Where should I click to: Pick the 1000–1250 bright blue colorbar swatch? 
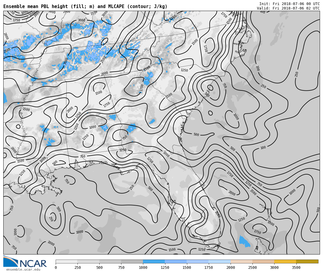pyautogui.click(x=154, y=261)
